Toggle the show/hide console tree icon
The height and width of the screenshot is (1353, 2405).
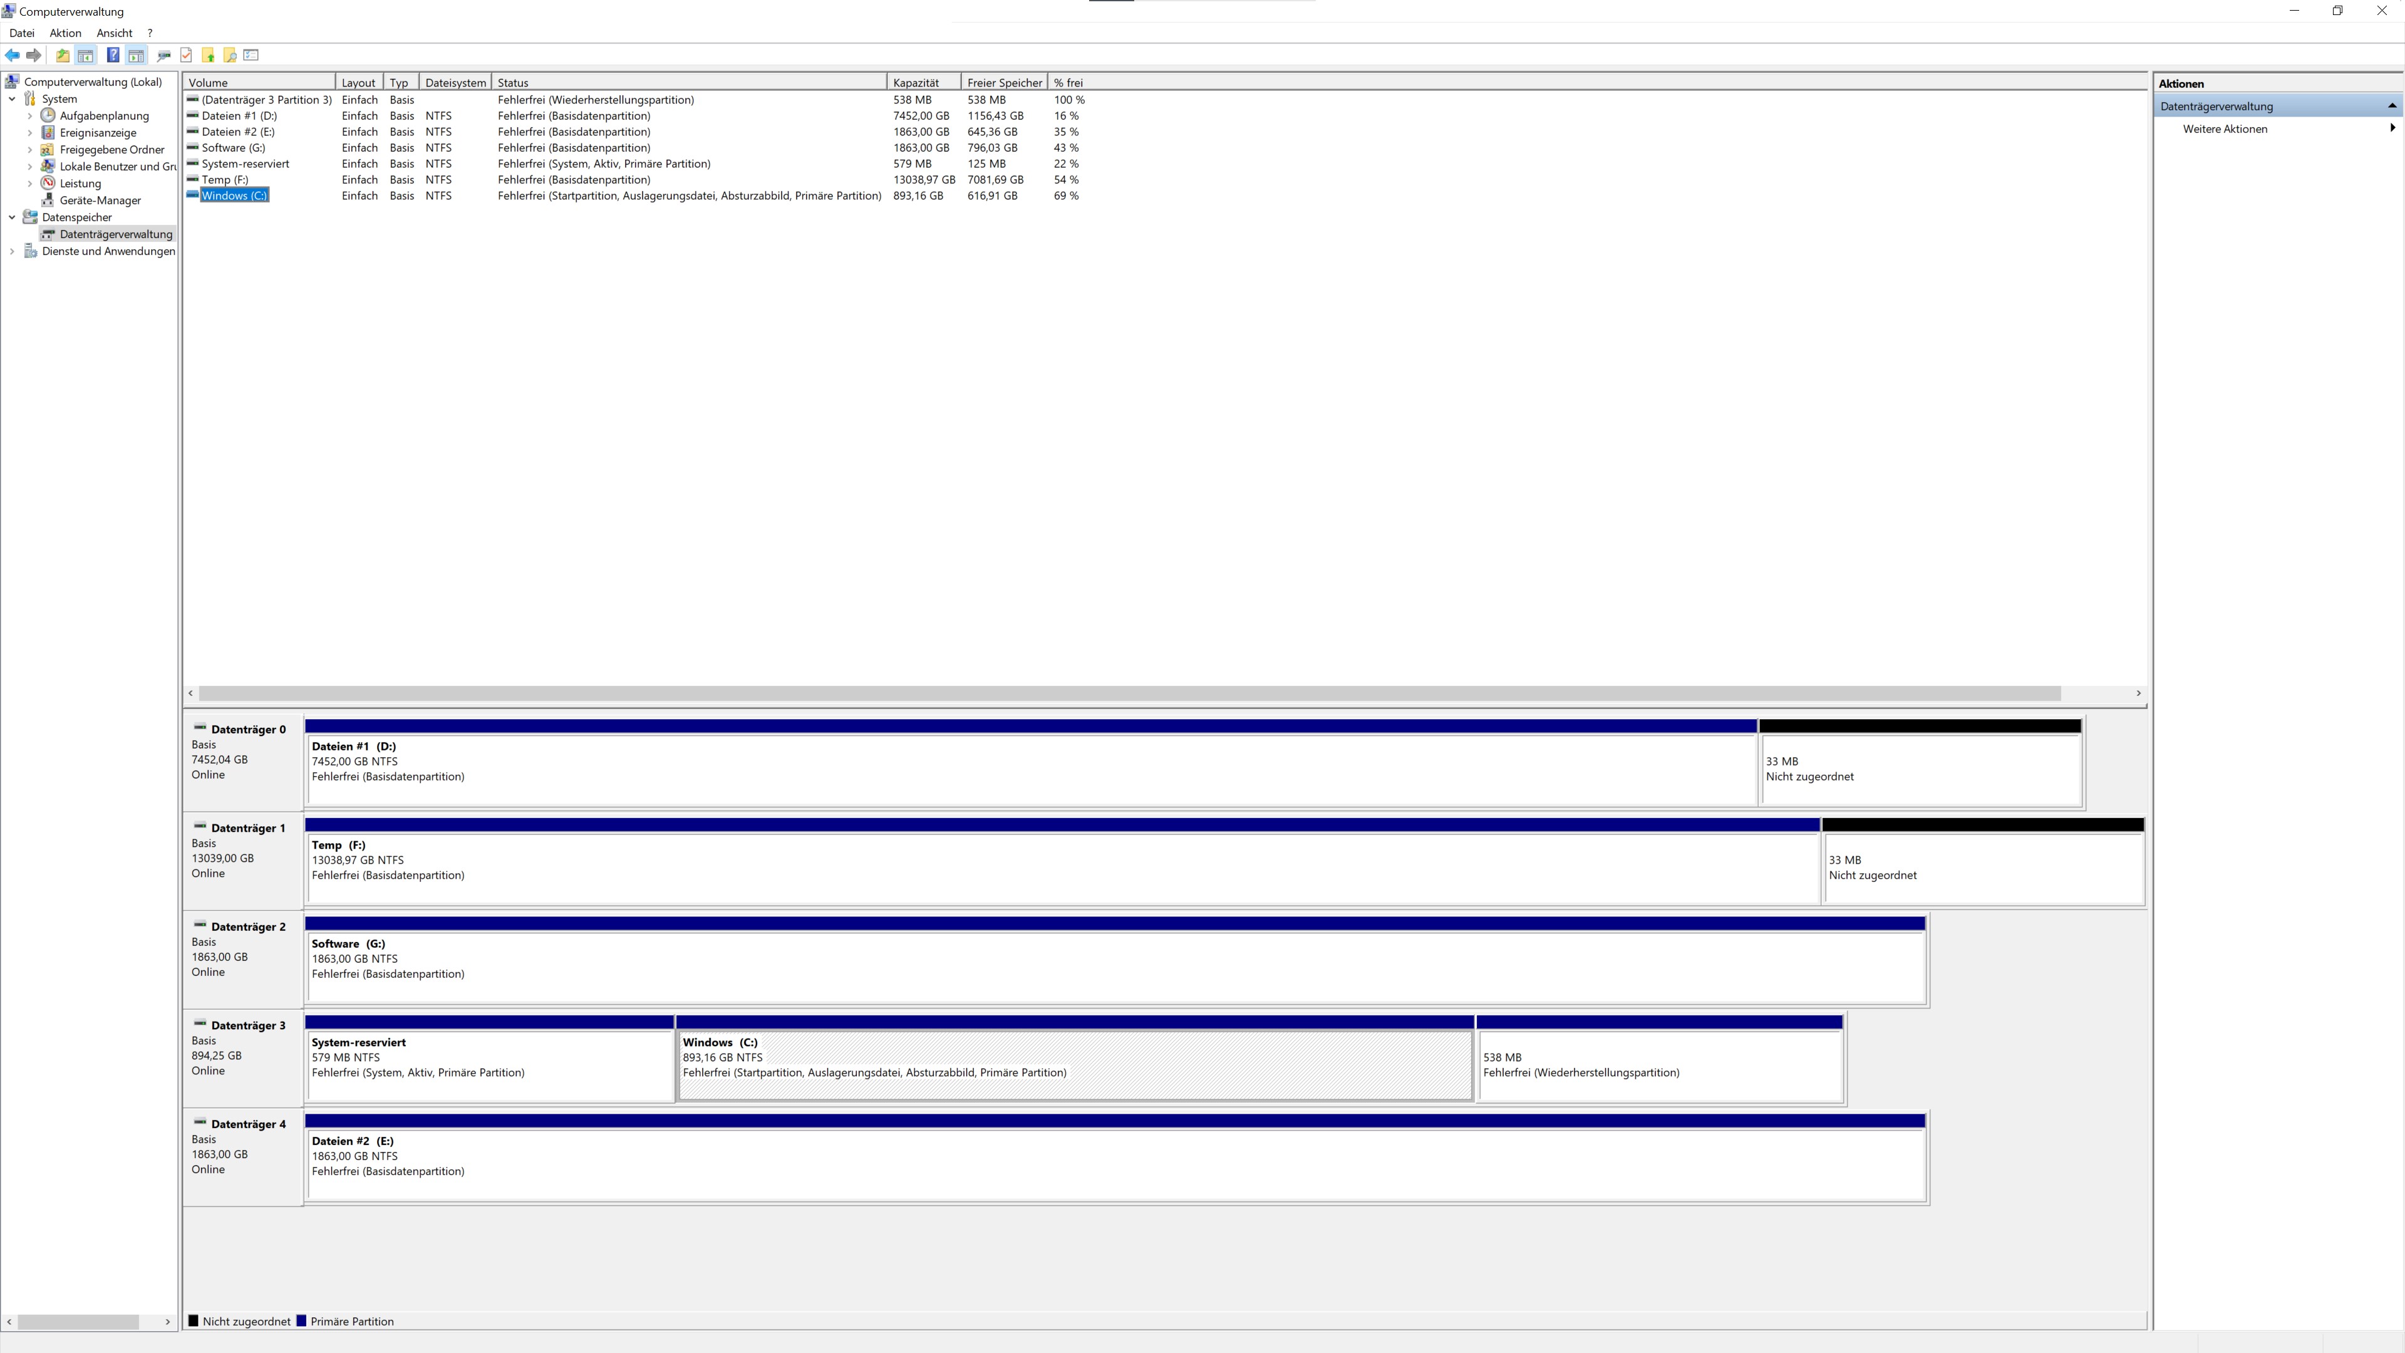tap(85, 55)
